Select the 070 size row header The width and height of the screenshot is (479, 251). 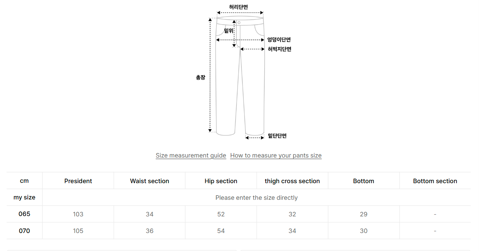[x=24, y=231]
